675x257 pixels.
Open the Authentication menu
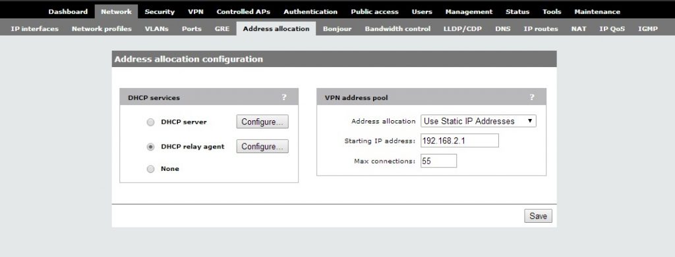tap(310, 12)
